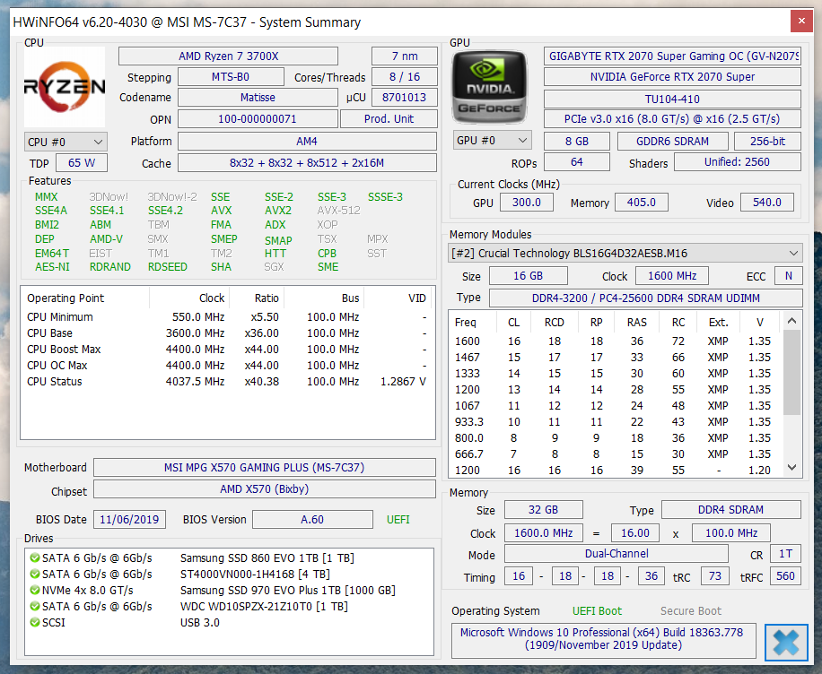Click the Freq column header in the timings table
822x674 pixels.
(472, 322)
